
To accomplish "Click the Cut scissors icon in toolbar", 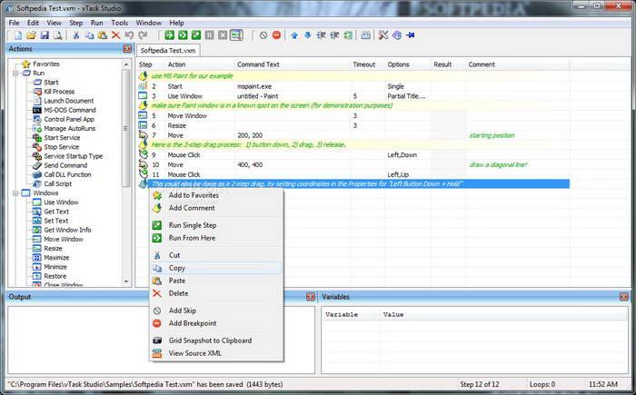I will tap(76, 35).
